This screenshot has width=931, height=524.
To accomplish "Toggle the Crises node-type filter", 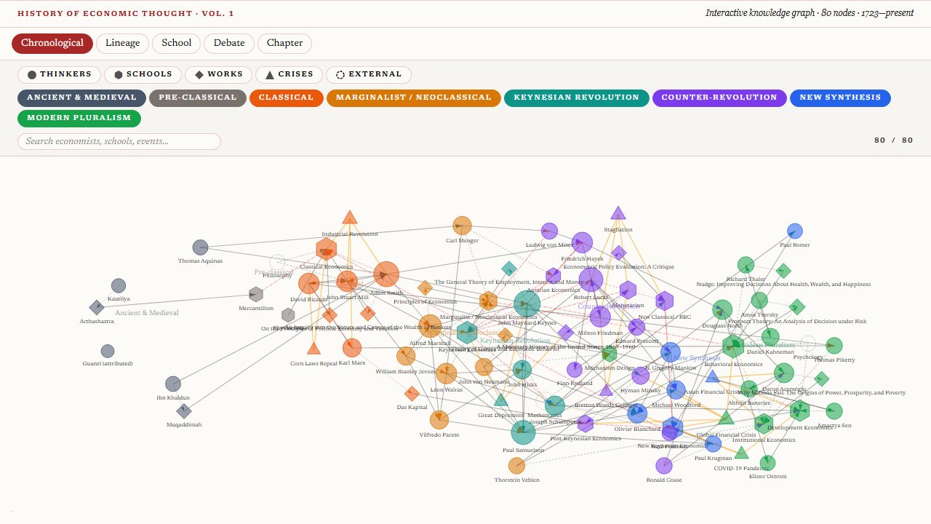I will coord(289,74).
